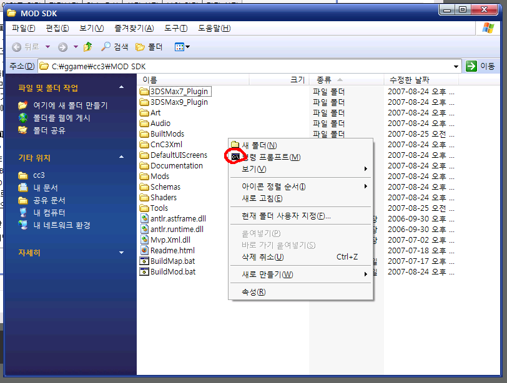Open the 보기(V) menu in menu bar
Screen dimensions: 507x383
[92, 29]
